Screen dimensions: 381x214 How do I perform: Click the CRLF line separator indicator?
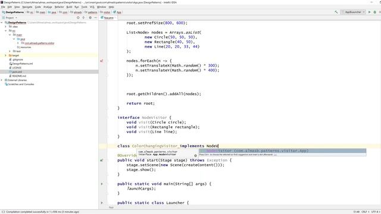pyautogui.click(x=365, y=212)
